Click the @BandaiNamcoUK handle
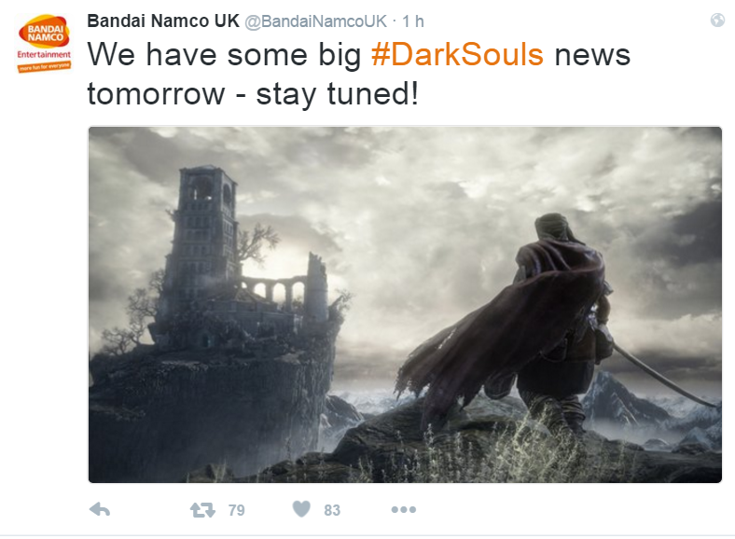 316,21
